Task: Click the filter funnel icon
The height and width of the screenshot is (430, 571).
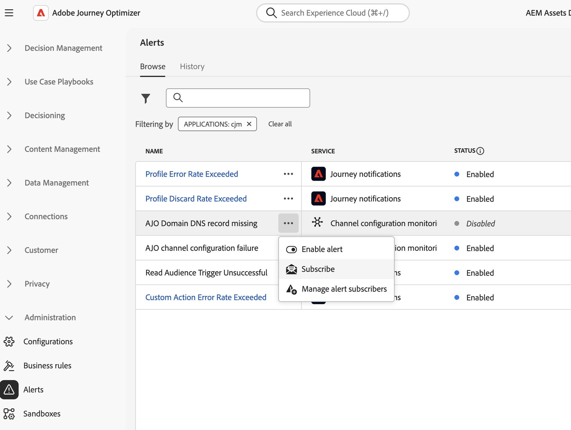Action: point(146,98)
